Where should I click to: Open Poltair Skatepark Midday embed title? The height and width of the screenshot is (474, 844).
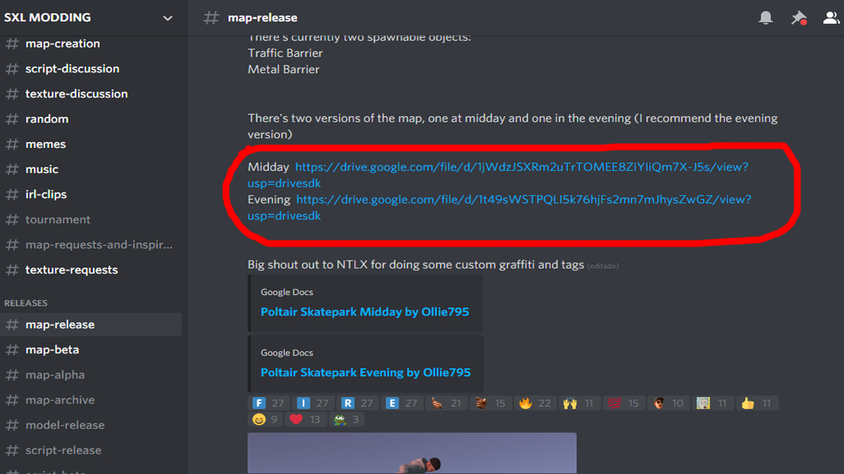(365, 311)
